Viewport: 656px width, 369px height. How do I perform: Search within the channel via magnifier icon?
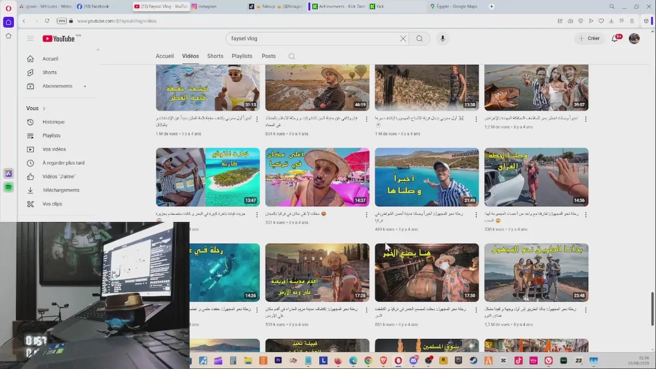[292, 56]
